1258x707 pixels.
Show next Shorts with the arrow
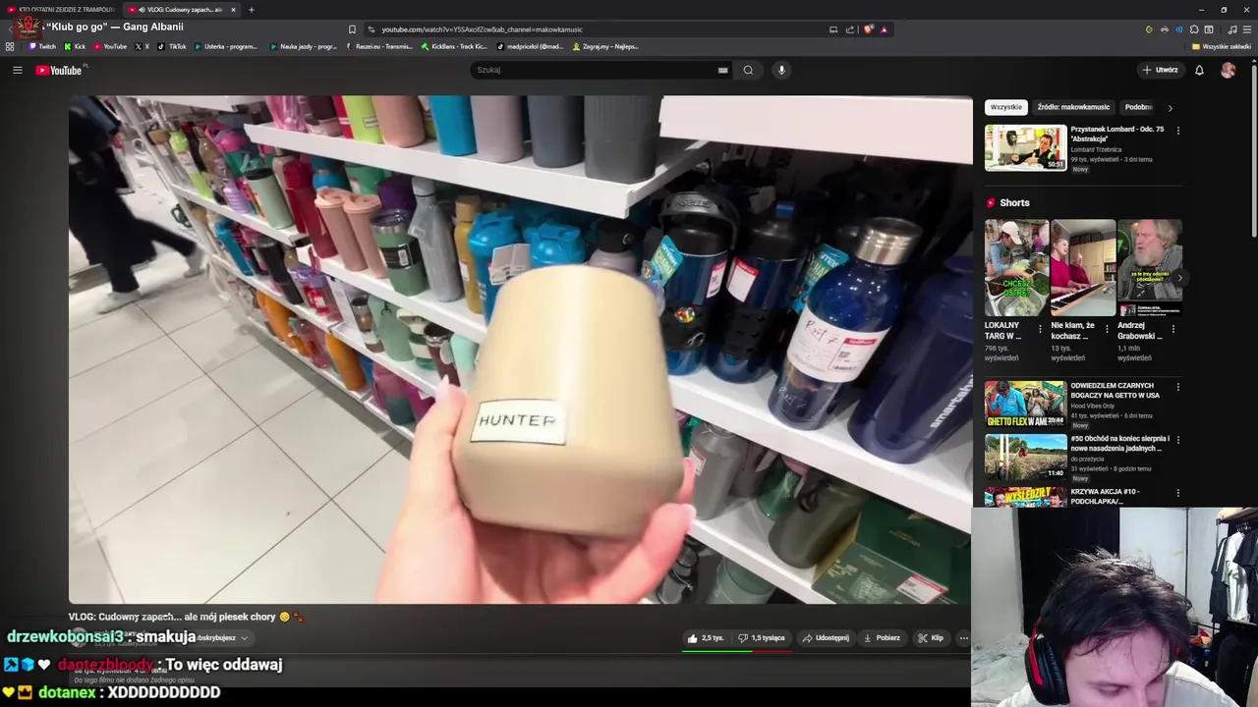click(1179, 279)
